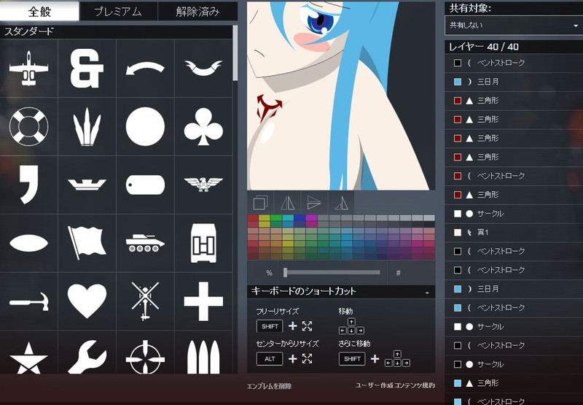The width and height of the screenshot is (583, 405).
Task: Select the crossed-out helicopter shape
Action: coord(145,301)
